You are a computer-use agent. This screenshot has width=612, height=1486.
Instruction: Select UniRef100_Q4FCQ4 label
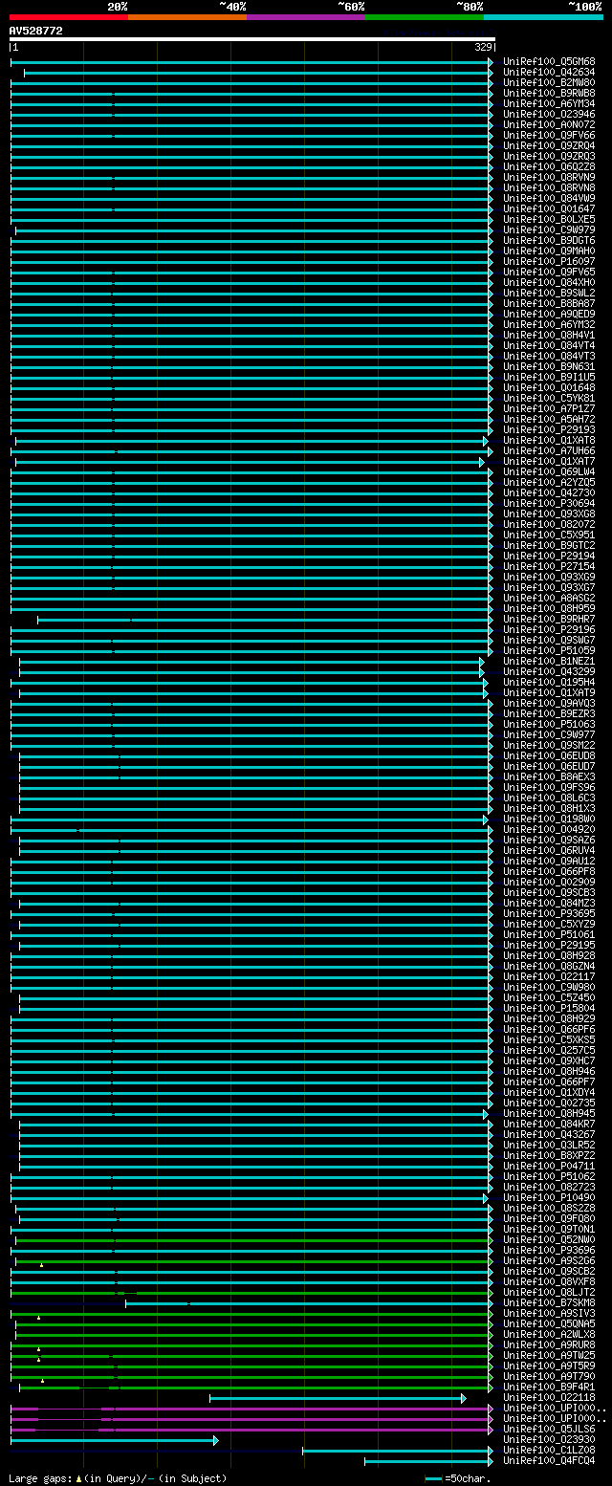[x=549, y=1460]
